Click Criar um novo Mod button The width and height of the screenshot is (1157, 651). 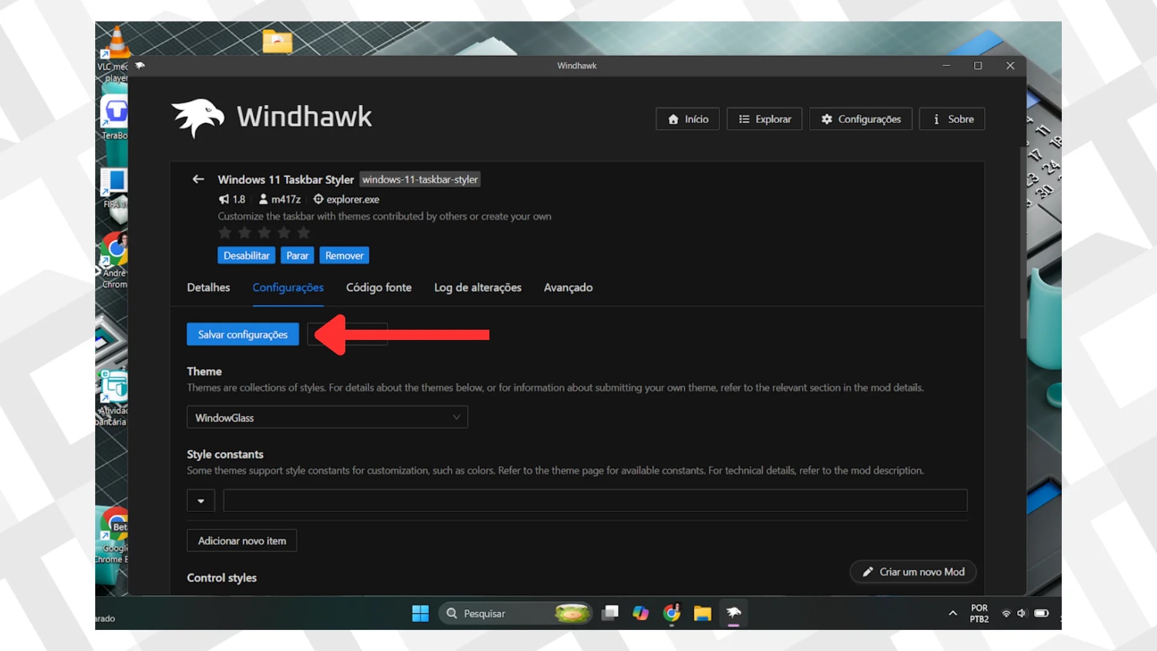(x=913, y=571)
